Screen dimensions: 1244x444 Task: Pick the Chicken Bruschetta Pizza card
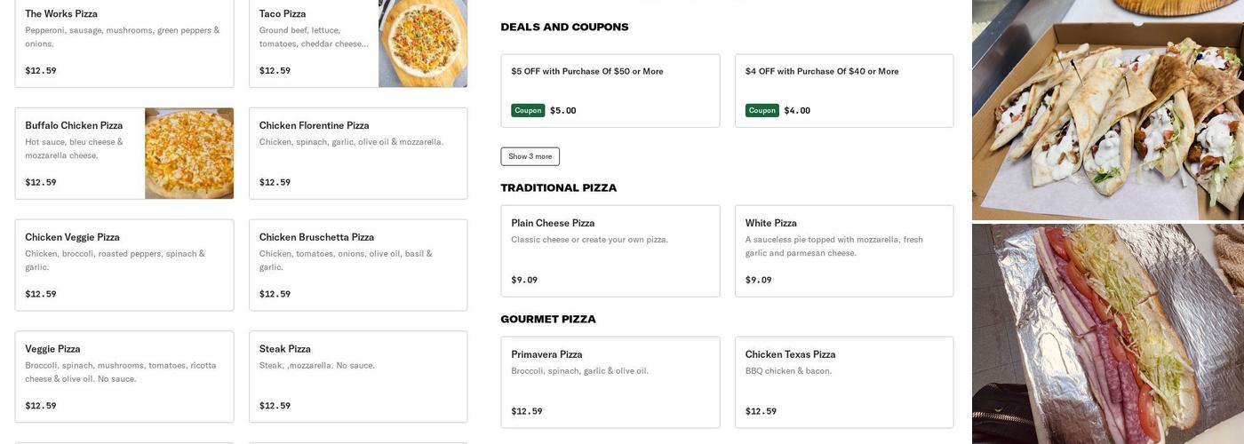click(358, 266)
